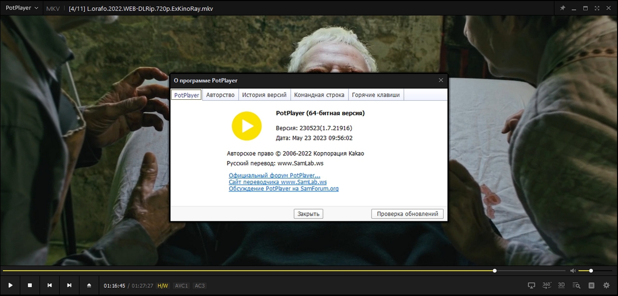618x296 pixels.
Task: Open the Командная строка tab
Action: [319, 95]
